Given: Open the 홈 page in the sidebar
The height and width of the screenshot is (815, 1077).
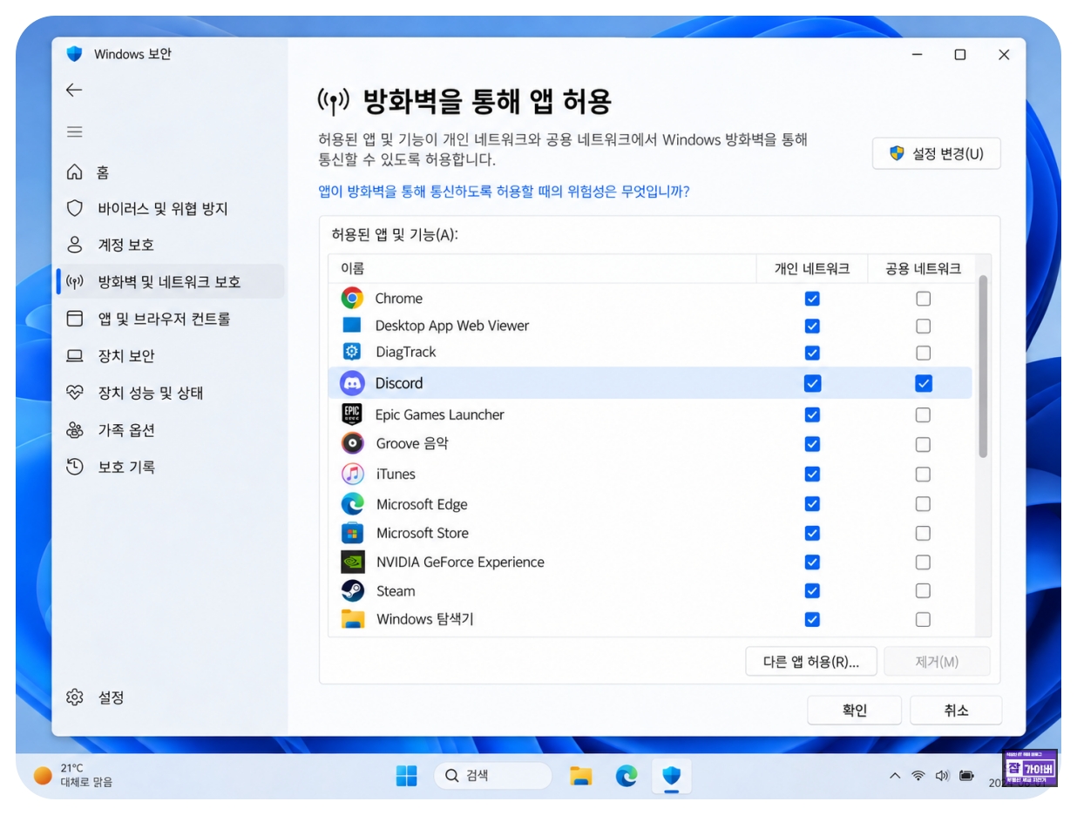Looking at the screenshot, I should point(170,172).
